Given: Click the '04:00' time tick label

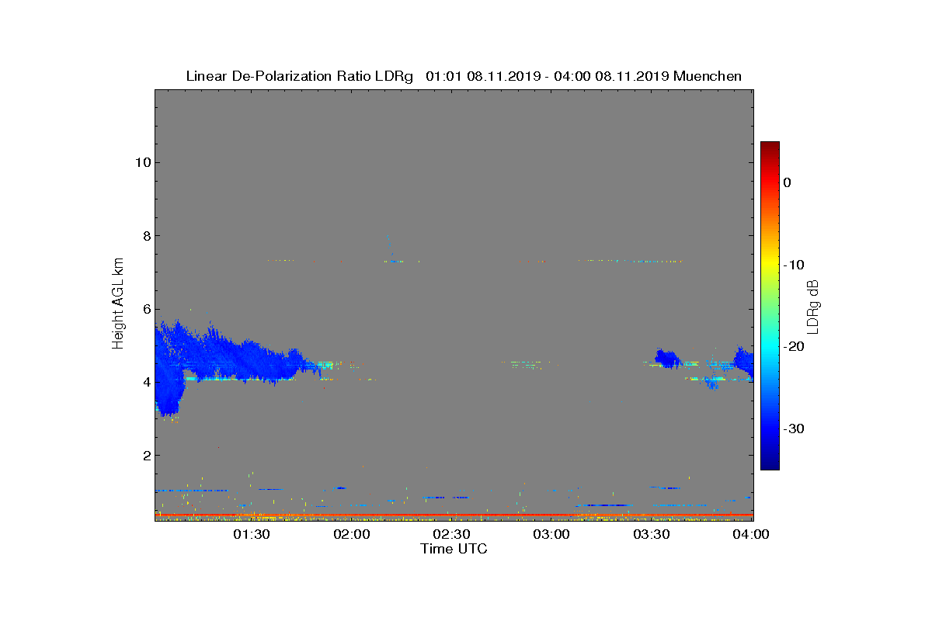Looking at the screenshot, I should click(x=752, y=535).
